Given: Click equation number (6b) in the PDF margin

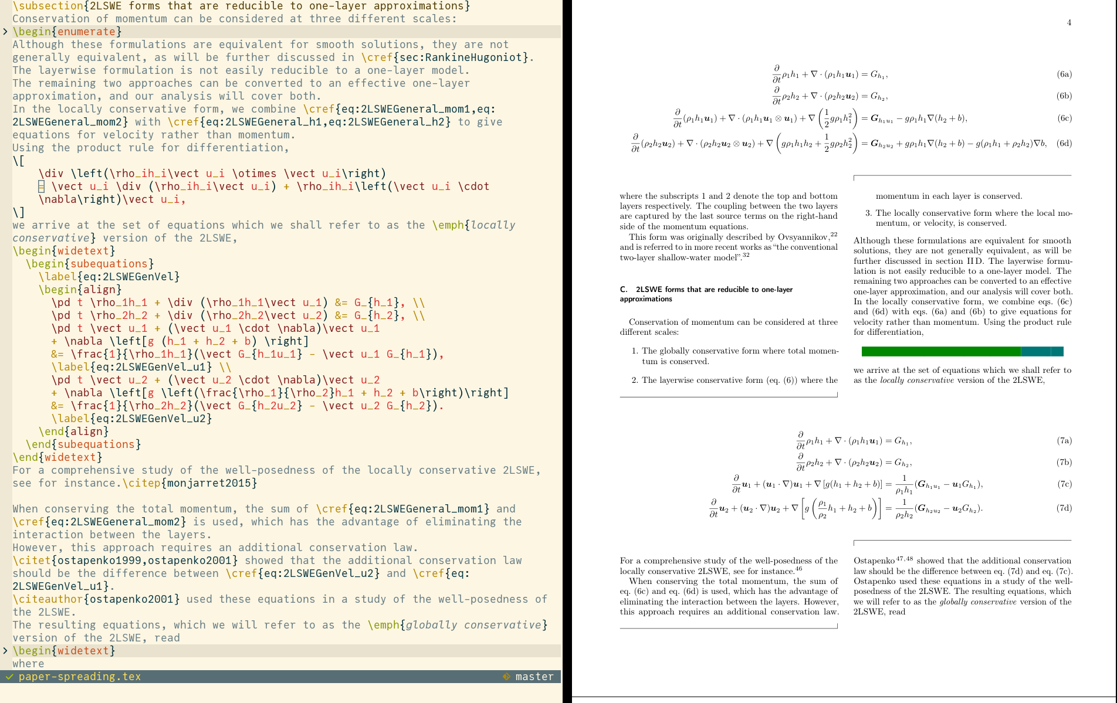Looking at the screenshot, I should click(x=1064, y=96).
